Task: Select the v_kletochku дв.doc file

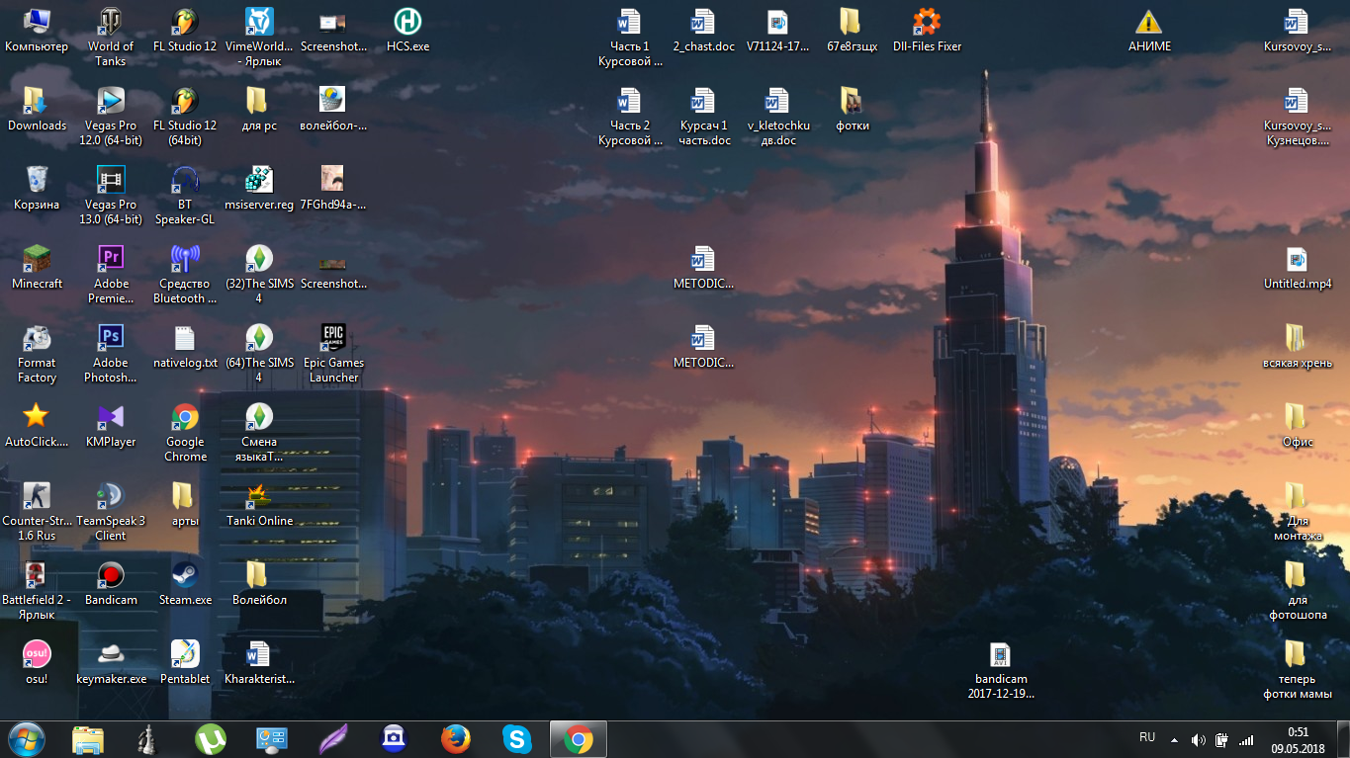Action: tap(778, 116)
